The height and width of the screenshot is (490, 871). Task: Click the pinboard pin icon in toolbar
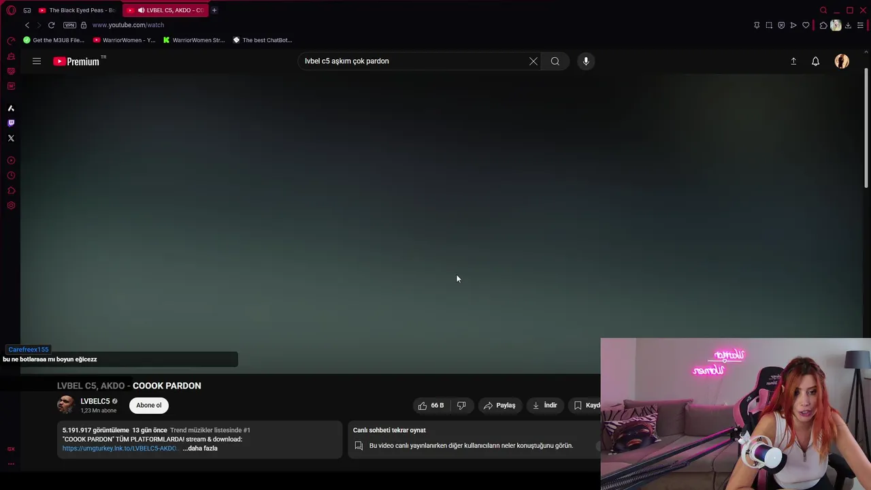pos(757,25)
